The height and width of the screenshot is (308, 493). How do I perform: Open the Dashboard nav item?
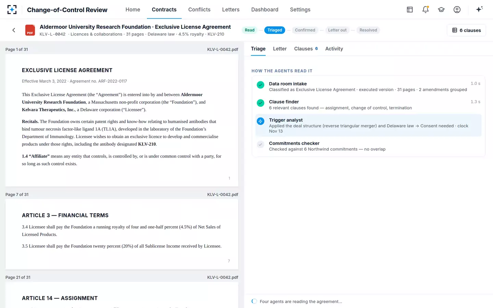pos(265,10)
